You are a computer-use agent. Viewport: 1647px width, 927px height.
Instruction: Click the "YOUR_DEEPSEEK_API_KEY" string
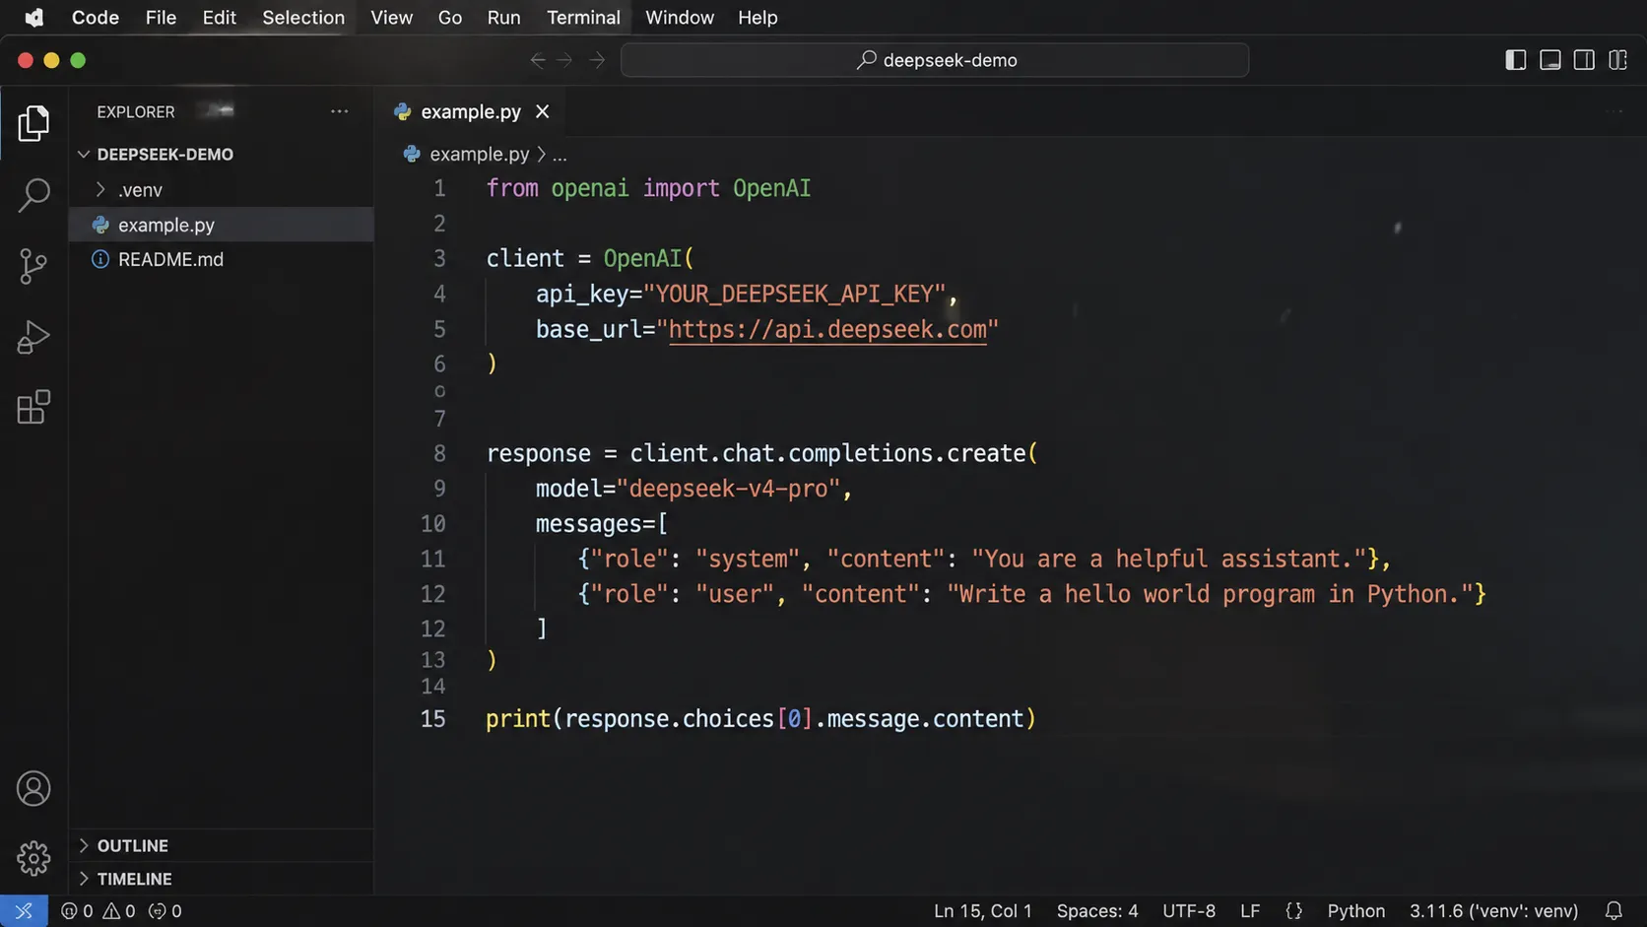pyautogui.click(x=794, y=294)
